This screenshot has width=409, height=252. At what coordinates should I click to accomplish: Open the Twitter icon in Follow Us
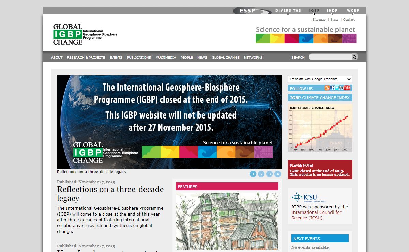pyautogui.click(x=337, y=88)
